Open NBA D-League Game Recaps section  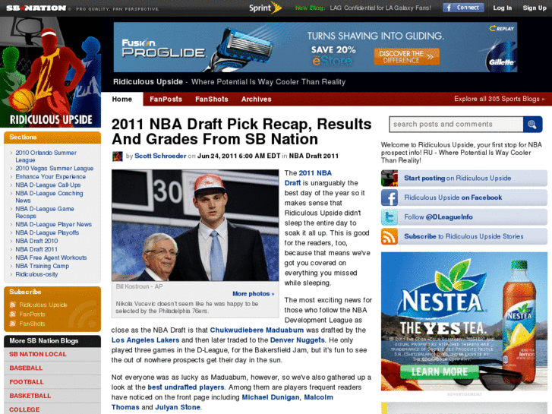[45, 212]
